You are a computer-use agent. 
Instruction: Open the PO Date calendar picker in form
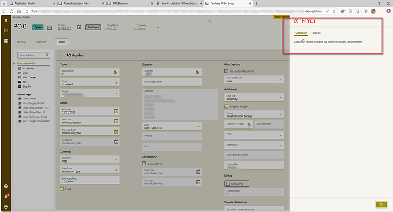click(116, 111)
